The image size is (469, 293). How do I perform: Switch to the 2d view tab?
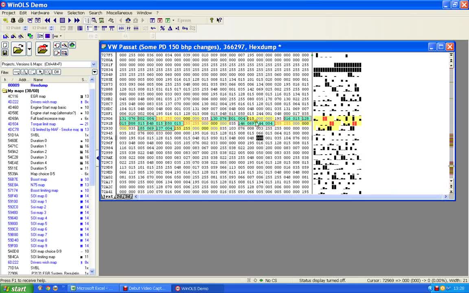(119, 197)
